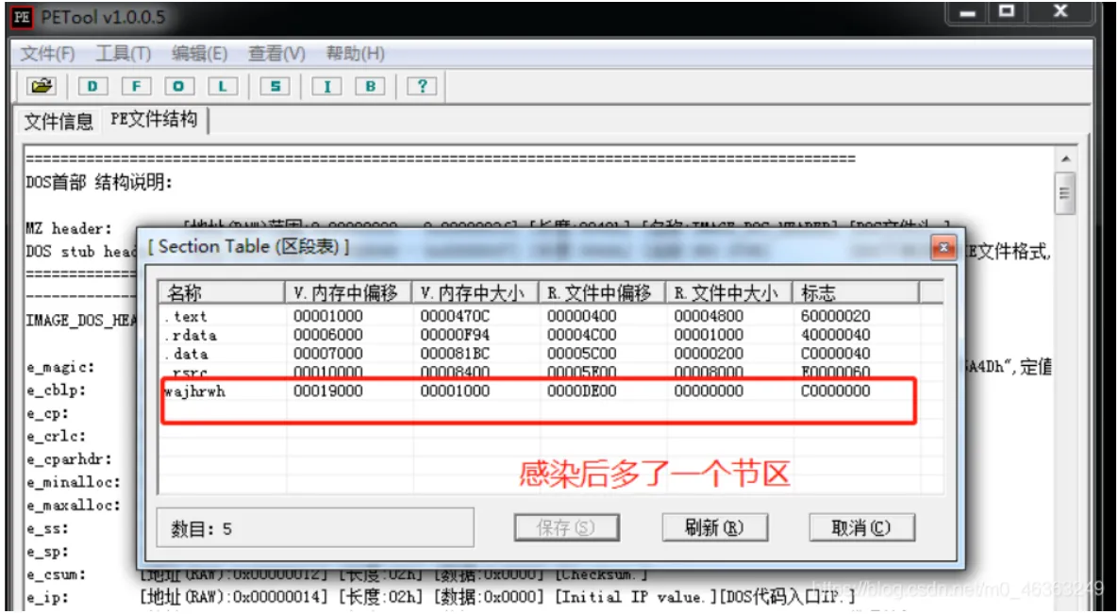Screen dimensions: 1119x614
Task: Click the 40000040 flags cell
Action: coord(836,335)
